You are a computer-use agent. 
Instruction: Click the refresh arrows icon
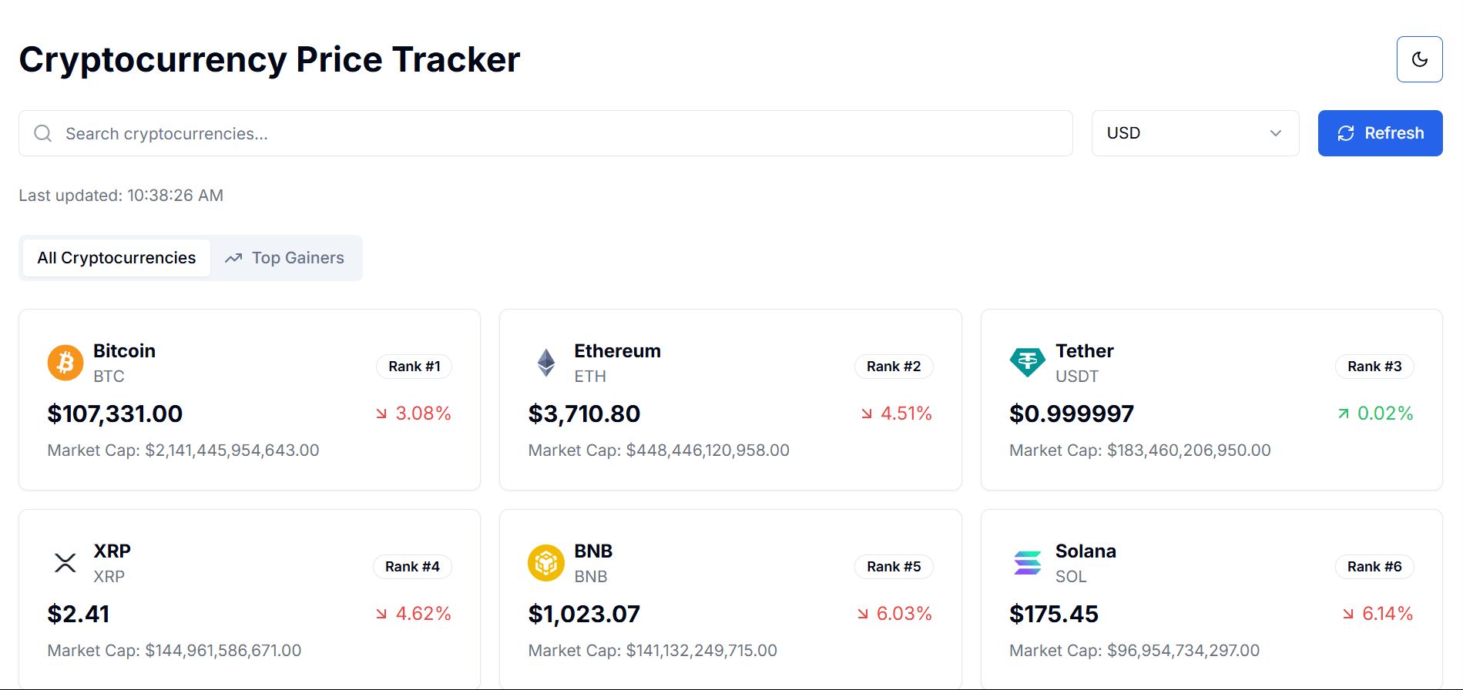tap(1345, 133)
